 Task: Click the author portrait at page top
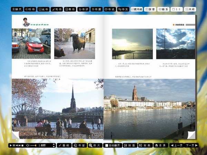26,22
